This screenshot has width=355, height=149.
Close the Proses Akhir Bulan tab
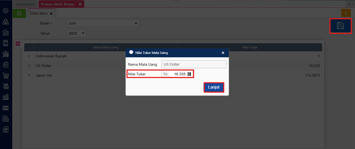pyautogui.click(x=80, y=4)
